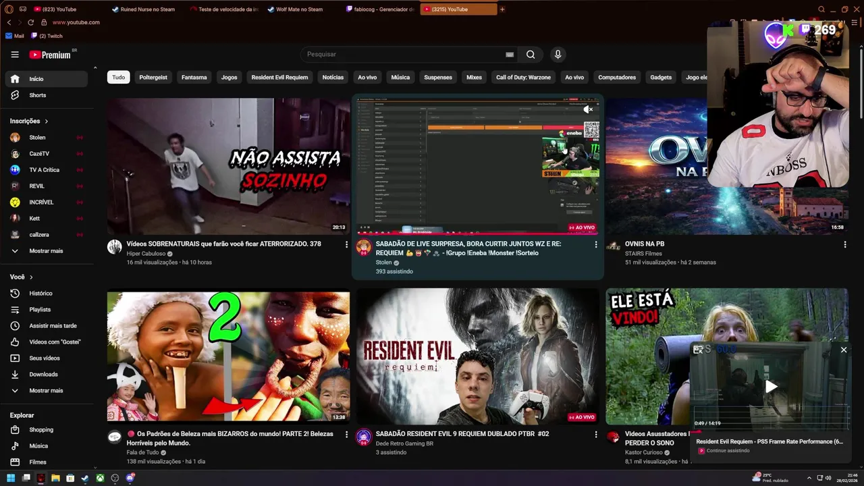
Task: Open Downloads in the sidebar
Action: coord(46,375)
